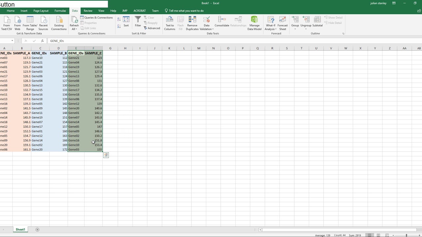This screenshot has height=237, width=422.
Task: Sort the selection Z to A
Action: [119, 26]
